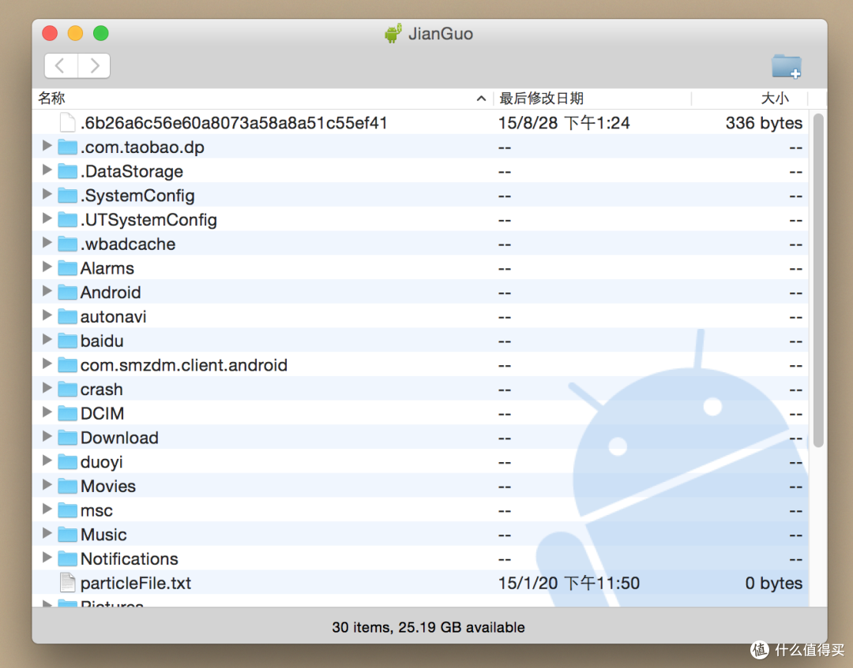The width and height of the screenshot is (853, 668).
Task: Select the file name .6b26a6c56e60a8073a58a8a51c55ef41
Action: tap(234, 123)
